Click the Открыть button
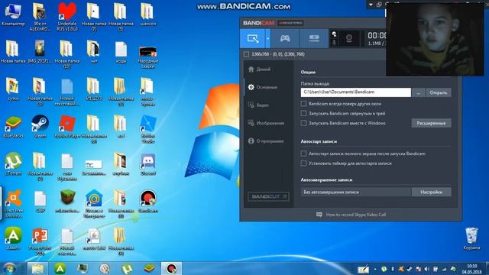This screenshot has width=489, height=275. [x=438, y=92]
